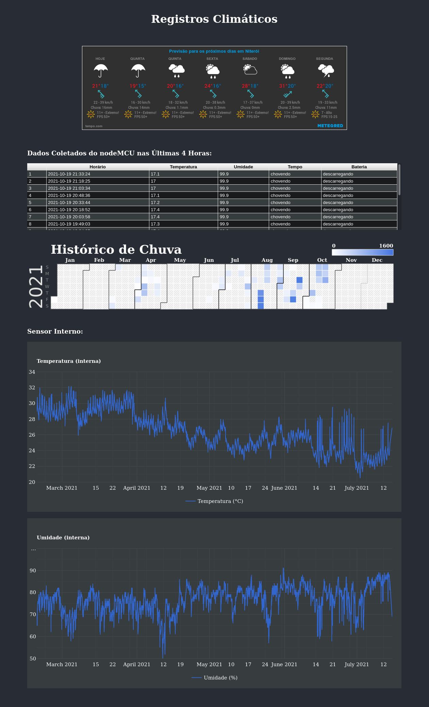Sort table by Horário column header
This screenshot has height=707, width=429.
(x=98, y=167)
